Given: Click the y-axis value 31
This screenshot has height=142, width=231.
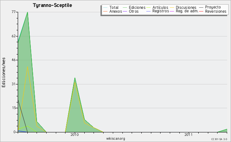Looking at the screenshot, I should tap(13, 84).
